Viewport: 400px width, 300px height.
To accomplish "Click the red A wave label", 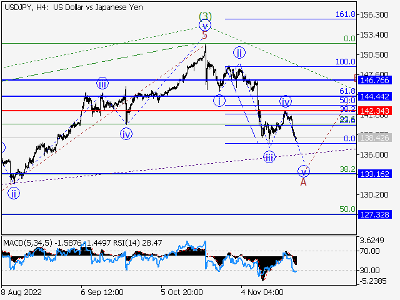I will click(x=303, y=182).
